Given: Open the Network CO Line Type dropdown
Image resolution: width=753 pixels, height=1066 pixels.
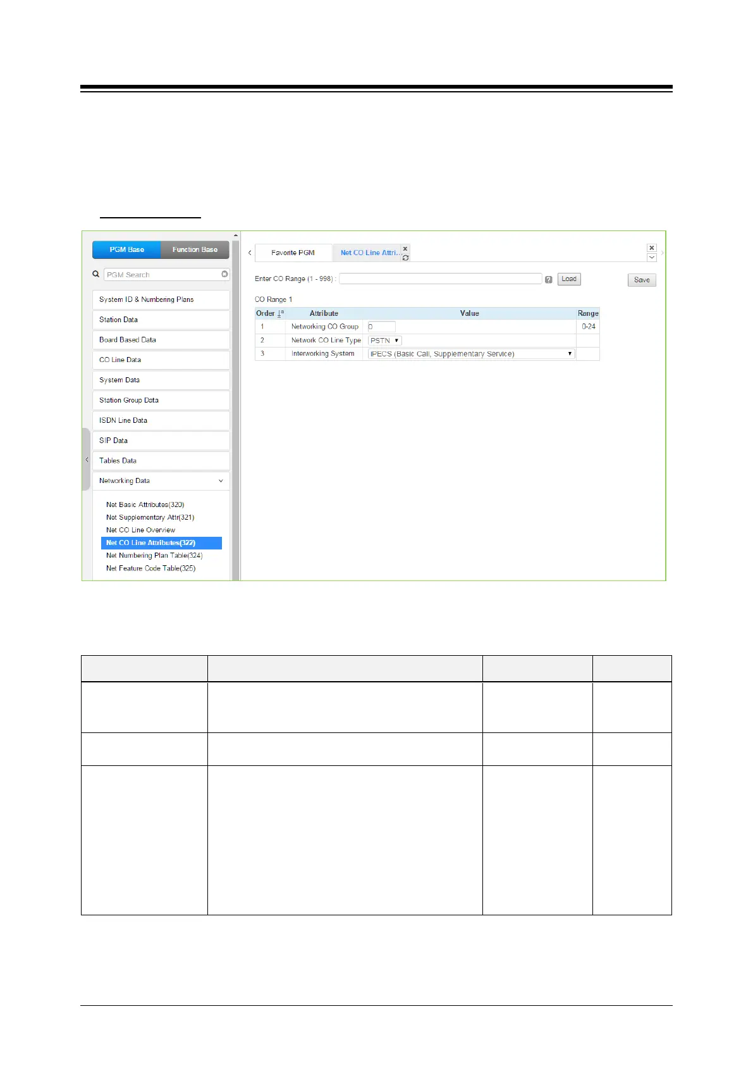Looking at the screenshot, I should pyautogui.click(x=385, y=341).
